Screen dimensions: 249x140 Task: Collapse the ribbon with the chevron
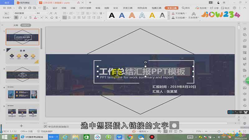245,8
